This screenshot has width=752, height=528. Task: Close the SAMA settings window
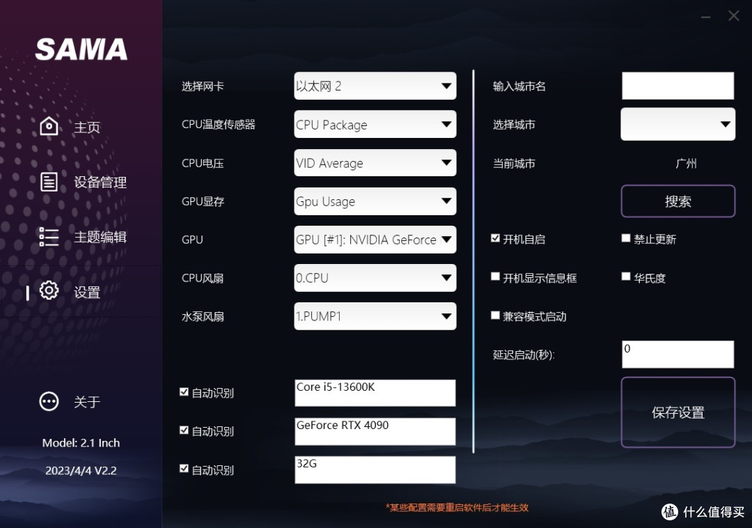[x=733, y=16]
